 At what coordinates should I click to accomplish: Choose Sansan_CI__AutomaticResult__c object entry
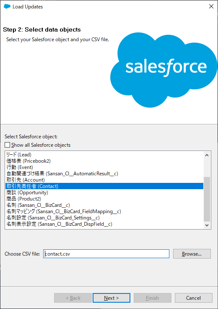pyautogui.click(x=104, y=174)
